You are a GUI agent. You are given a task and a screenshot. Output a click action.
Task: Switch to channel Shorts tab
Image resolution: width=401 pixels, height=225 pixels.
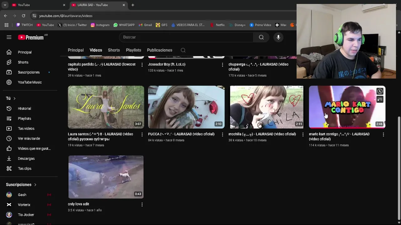(114, 50)
